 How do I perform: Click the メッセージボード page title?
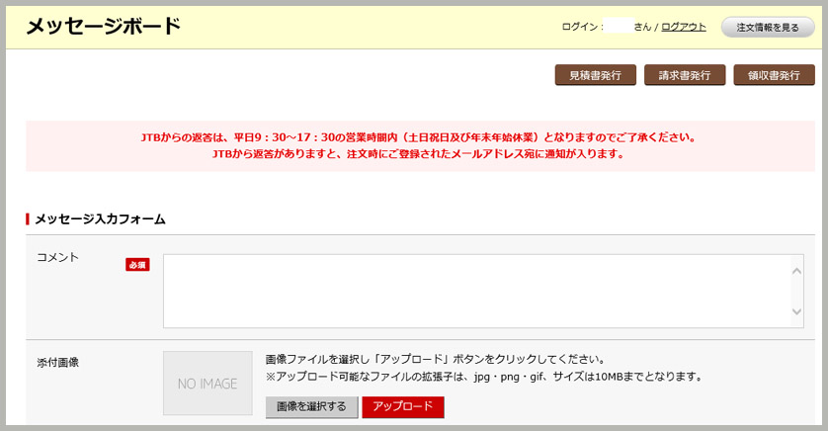pyautogui.click(x=103, y=27)
